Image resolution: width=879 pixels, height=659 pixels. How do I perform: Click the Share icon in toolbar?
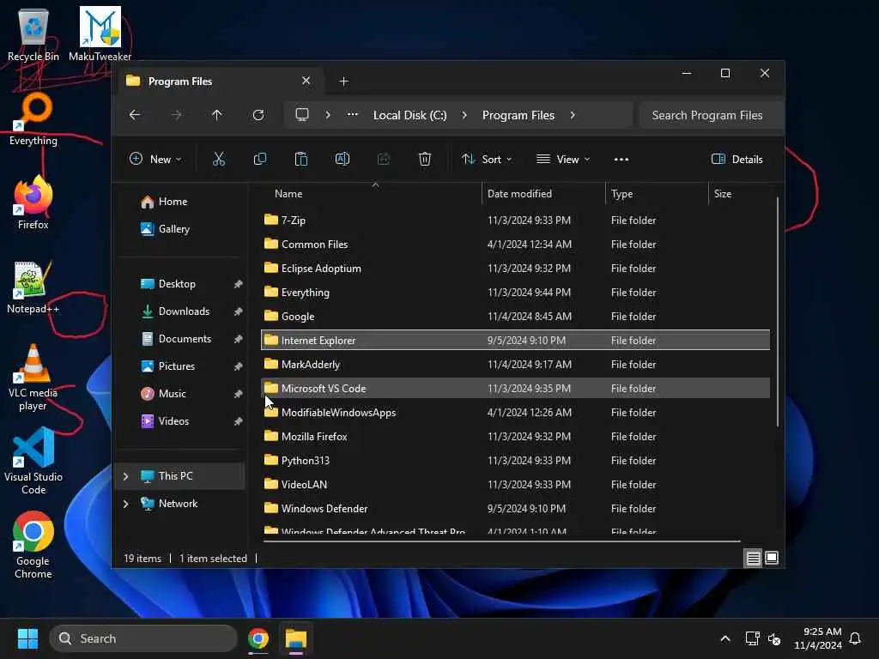[384, 159]
